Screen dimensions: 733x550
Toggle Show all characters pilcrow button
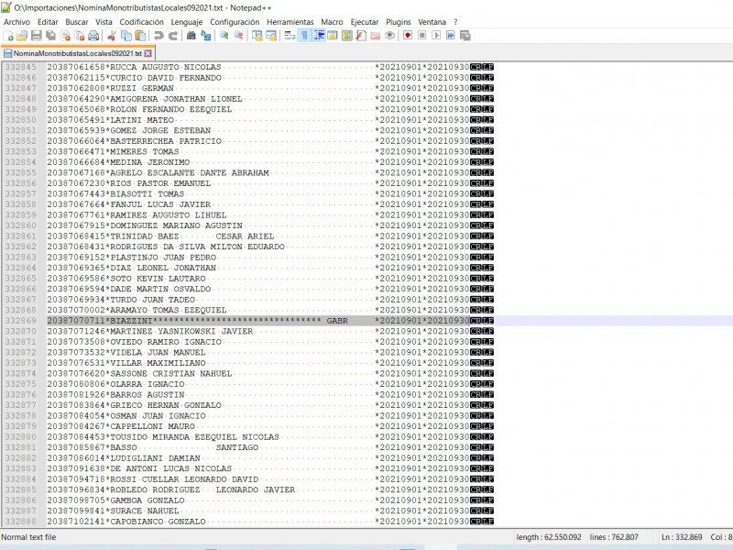304,36
